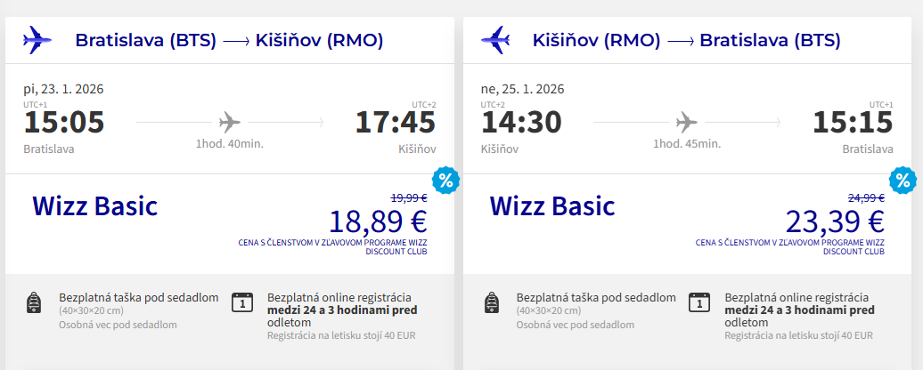Click the Wizz Discount Club note under 23,39 €
This screenshot has width=923, height=370.
click(x=790, y=246)
